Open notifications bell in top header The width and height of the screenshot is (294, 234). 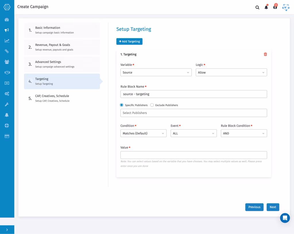pos(266,7)
